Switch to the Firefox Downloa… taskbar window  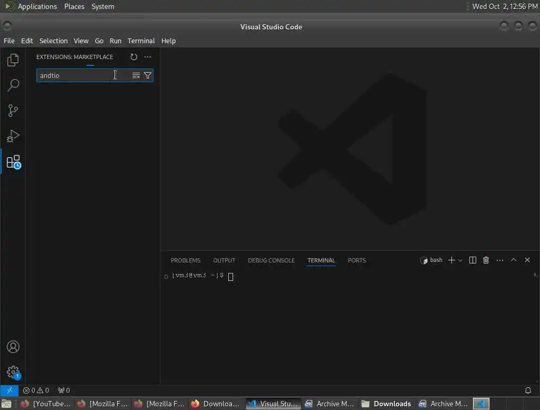click(216, 404)
